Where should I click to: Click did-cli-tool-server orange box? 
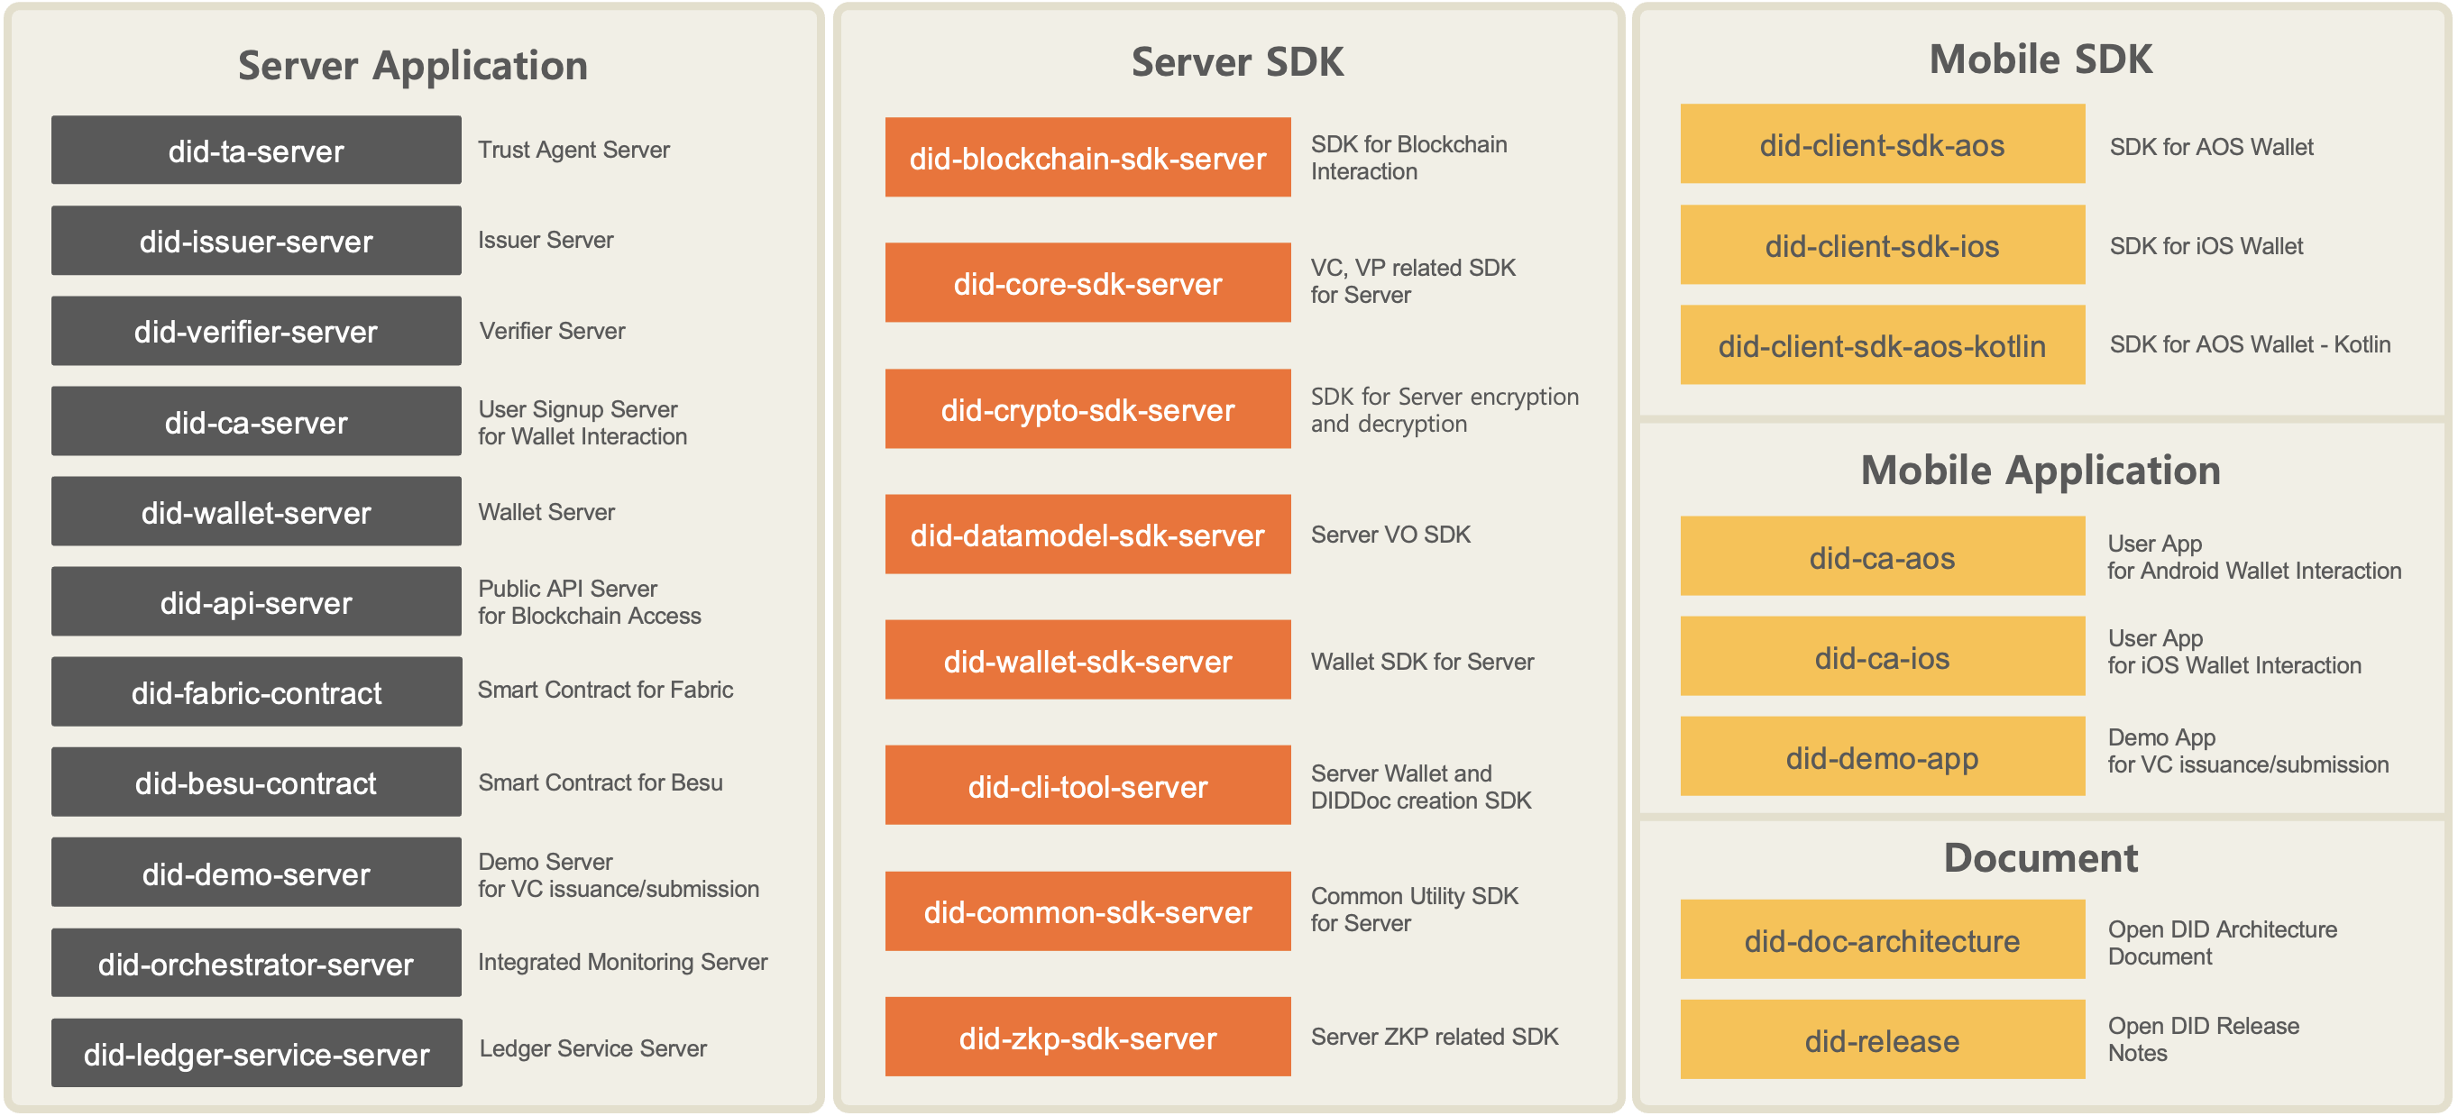pos(1087,786)
